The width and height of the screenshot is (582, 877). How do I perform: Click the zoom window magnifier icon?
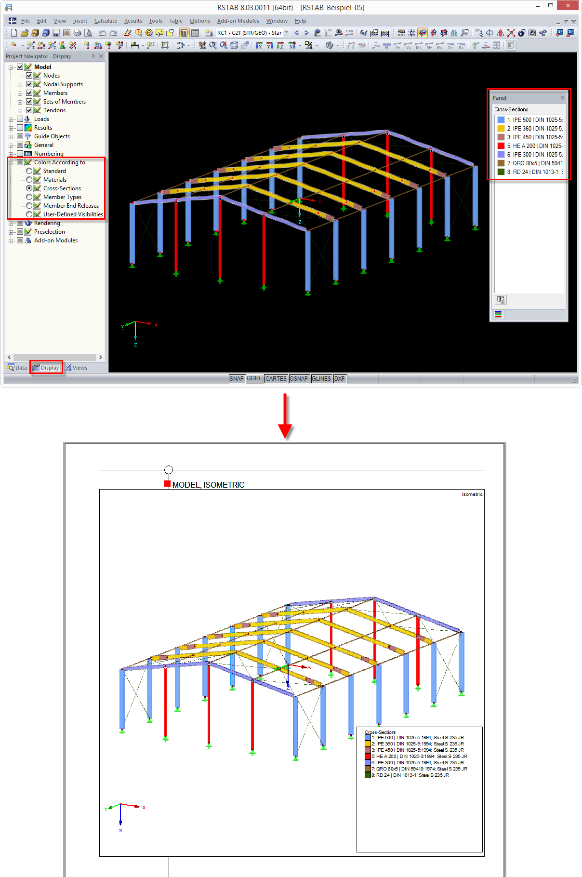(x=213, y=45)
